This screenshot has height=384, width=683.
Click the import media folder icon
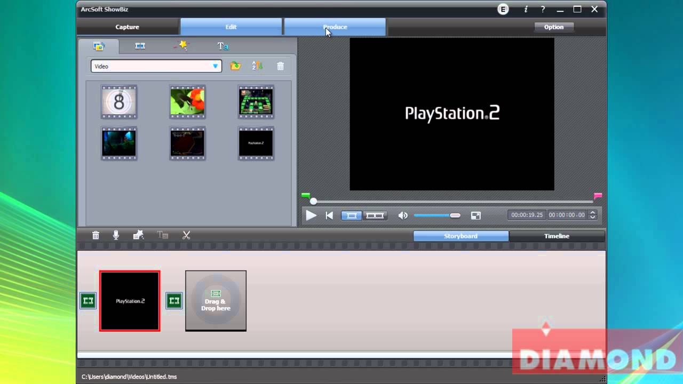point(235,66)
